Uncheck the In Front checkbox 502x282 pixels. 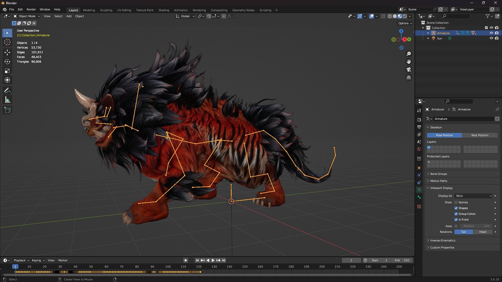coord(456,220)
